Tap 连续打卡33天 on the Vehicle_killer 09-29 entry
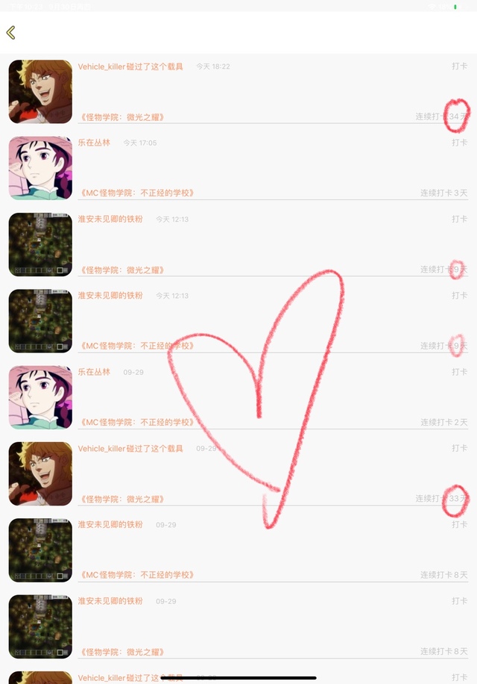The image size is (477, 684). (441, 498)
